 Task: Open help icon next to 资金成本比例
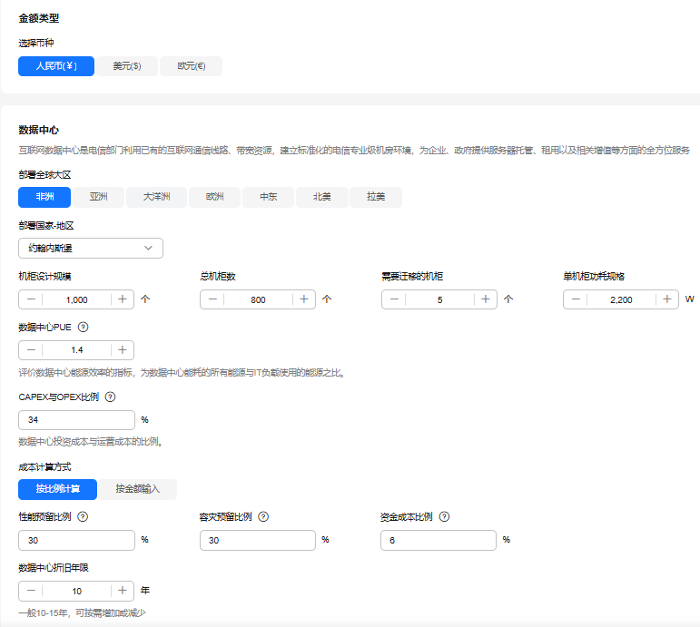coord(444,517)
